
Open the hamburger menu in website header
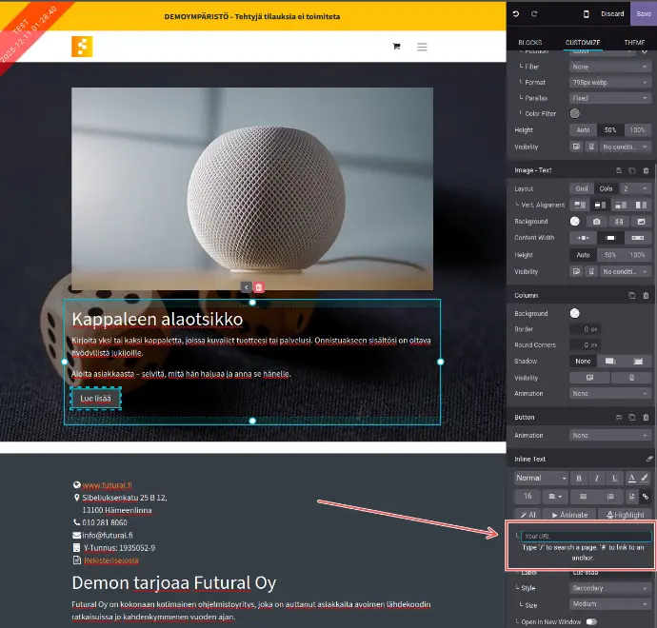423,46
